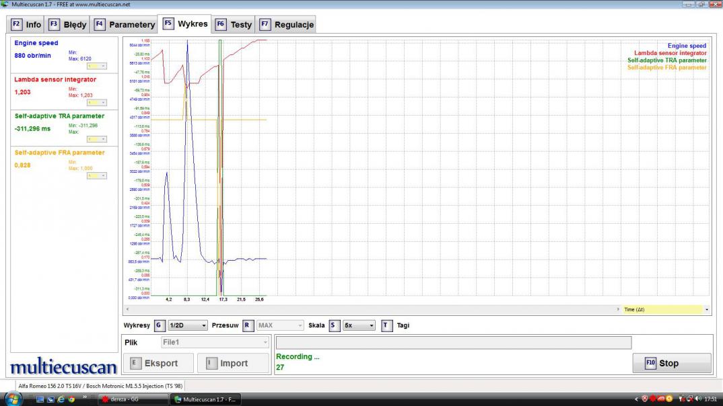Screen dimensions: 723x406
Task: Click the -311,296 ms TRA value
Action: [x=32, y=129]
